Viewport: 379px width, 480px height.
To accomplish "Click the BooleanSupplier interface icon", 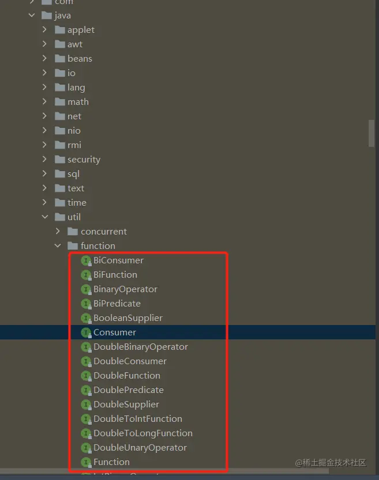I will 86,318.
